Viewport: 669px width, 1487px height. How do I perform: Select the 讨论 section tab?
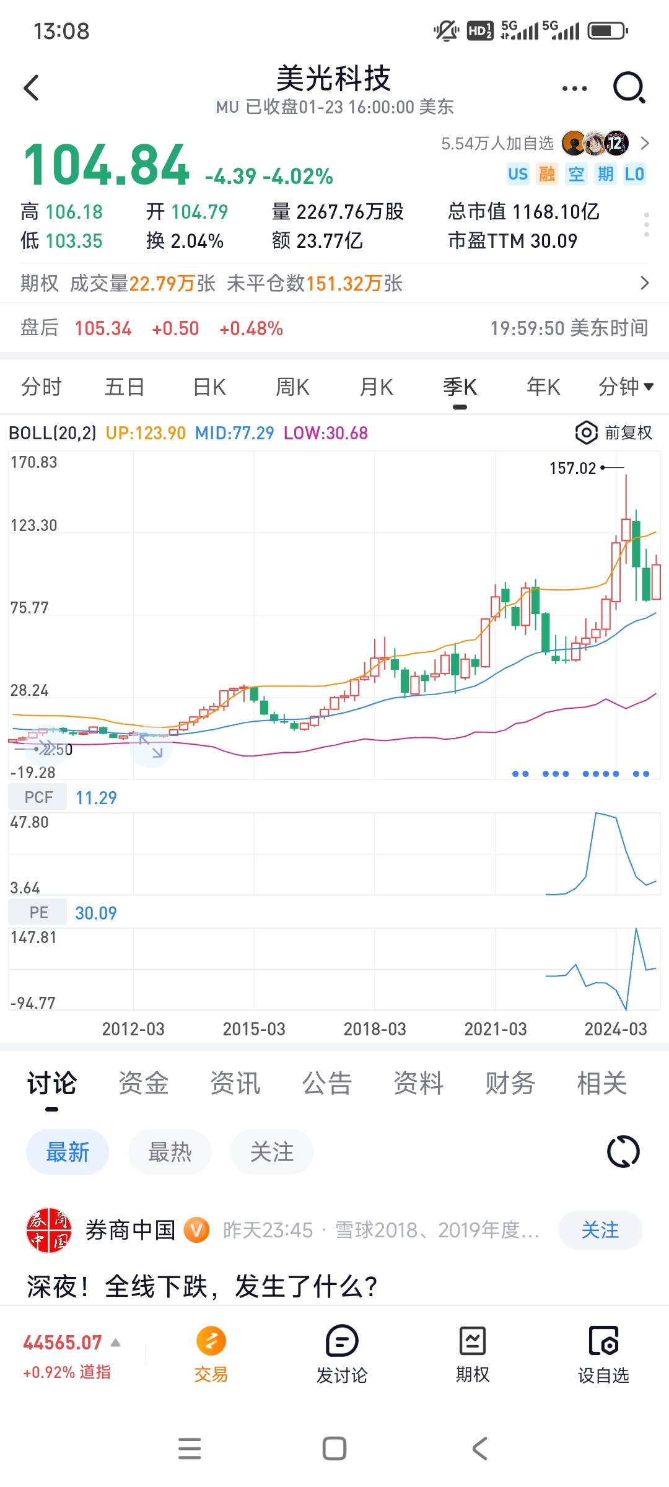(x=52, y=1084)
